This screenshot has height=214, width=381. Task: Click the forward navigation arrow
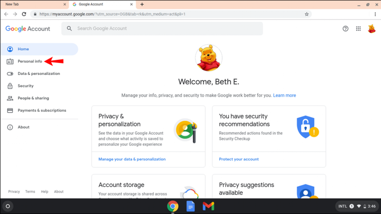pos(15,14)
